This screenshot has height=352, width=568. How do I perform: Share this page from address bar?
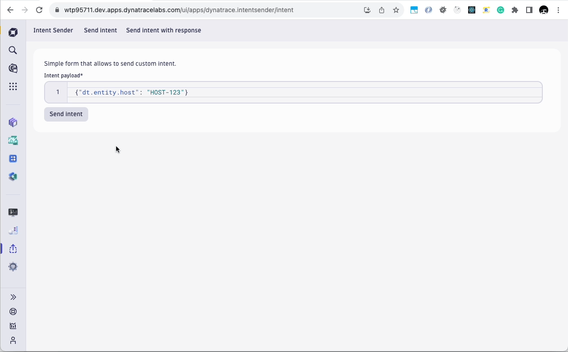382,10
